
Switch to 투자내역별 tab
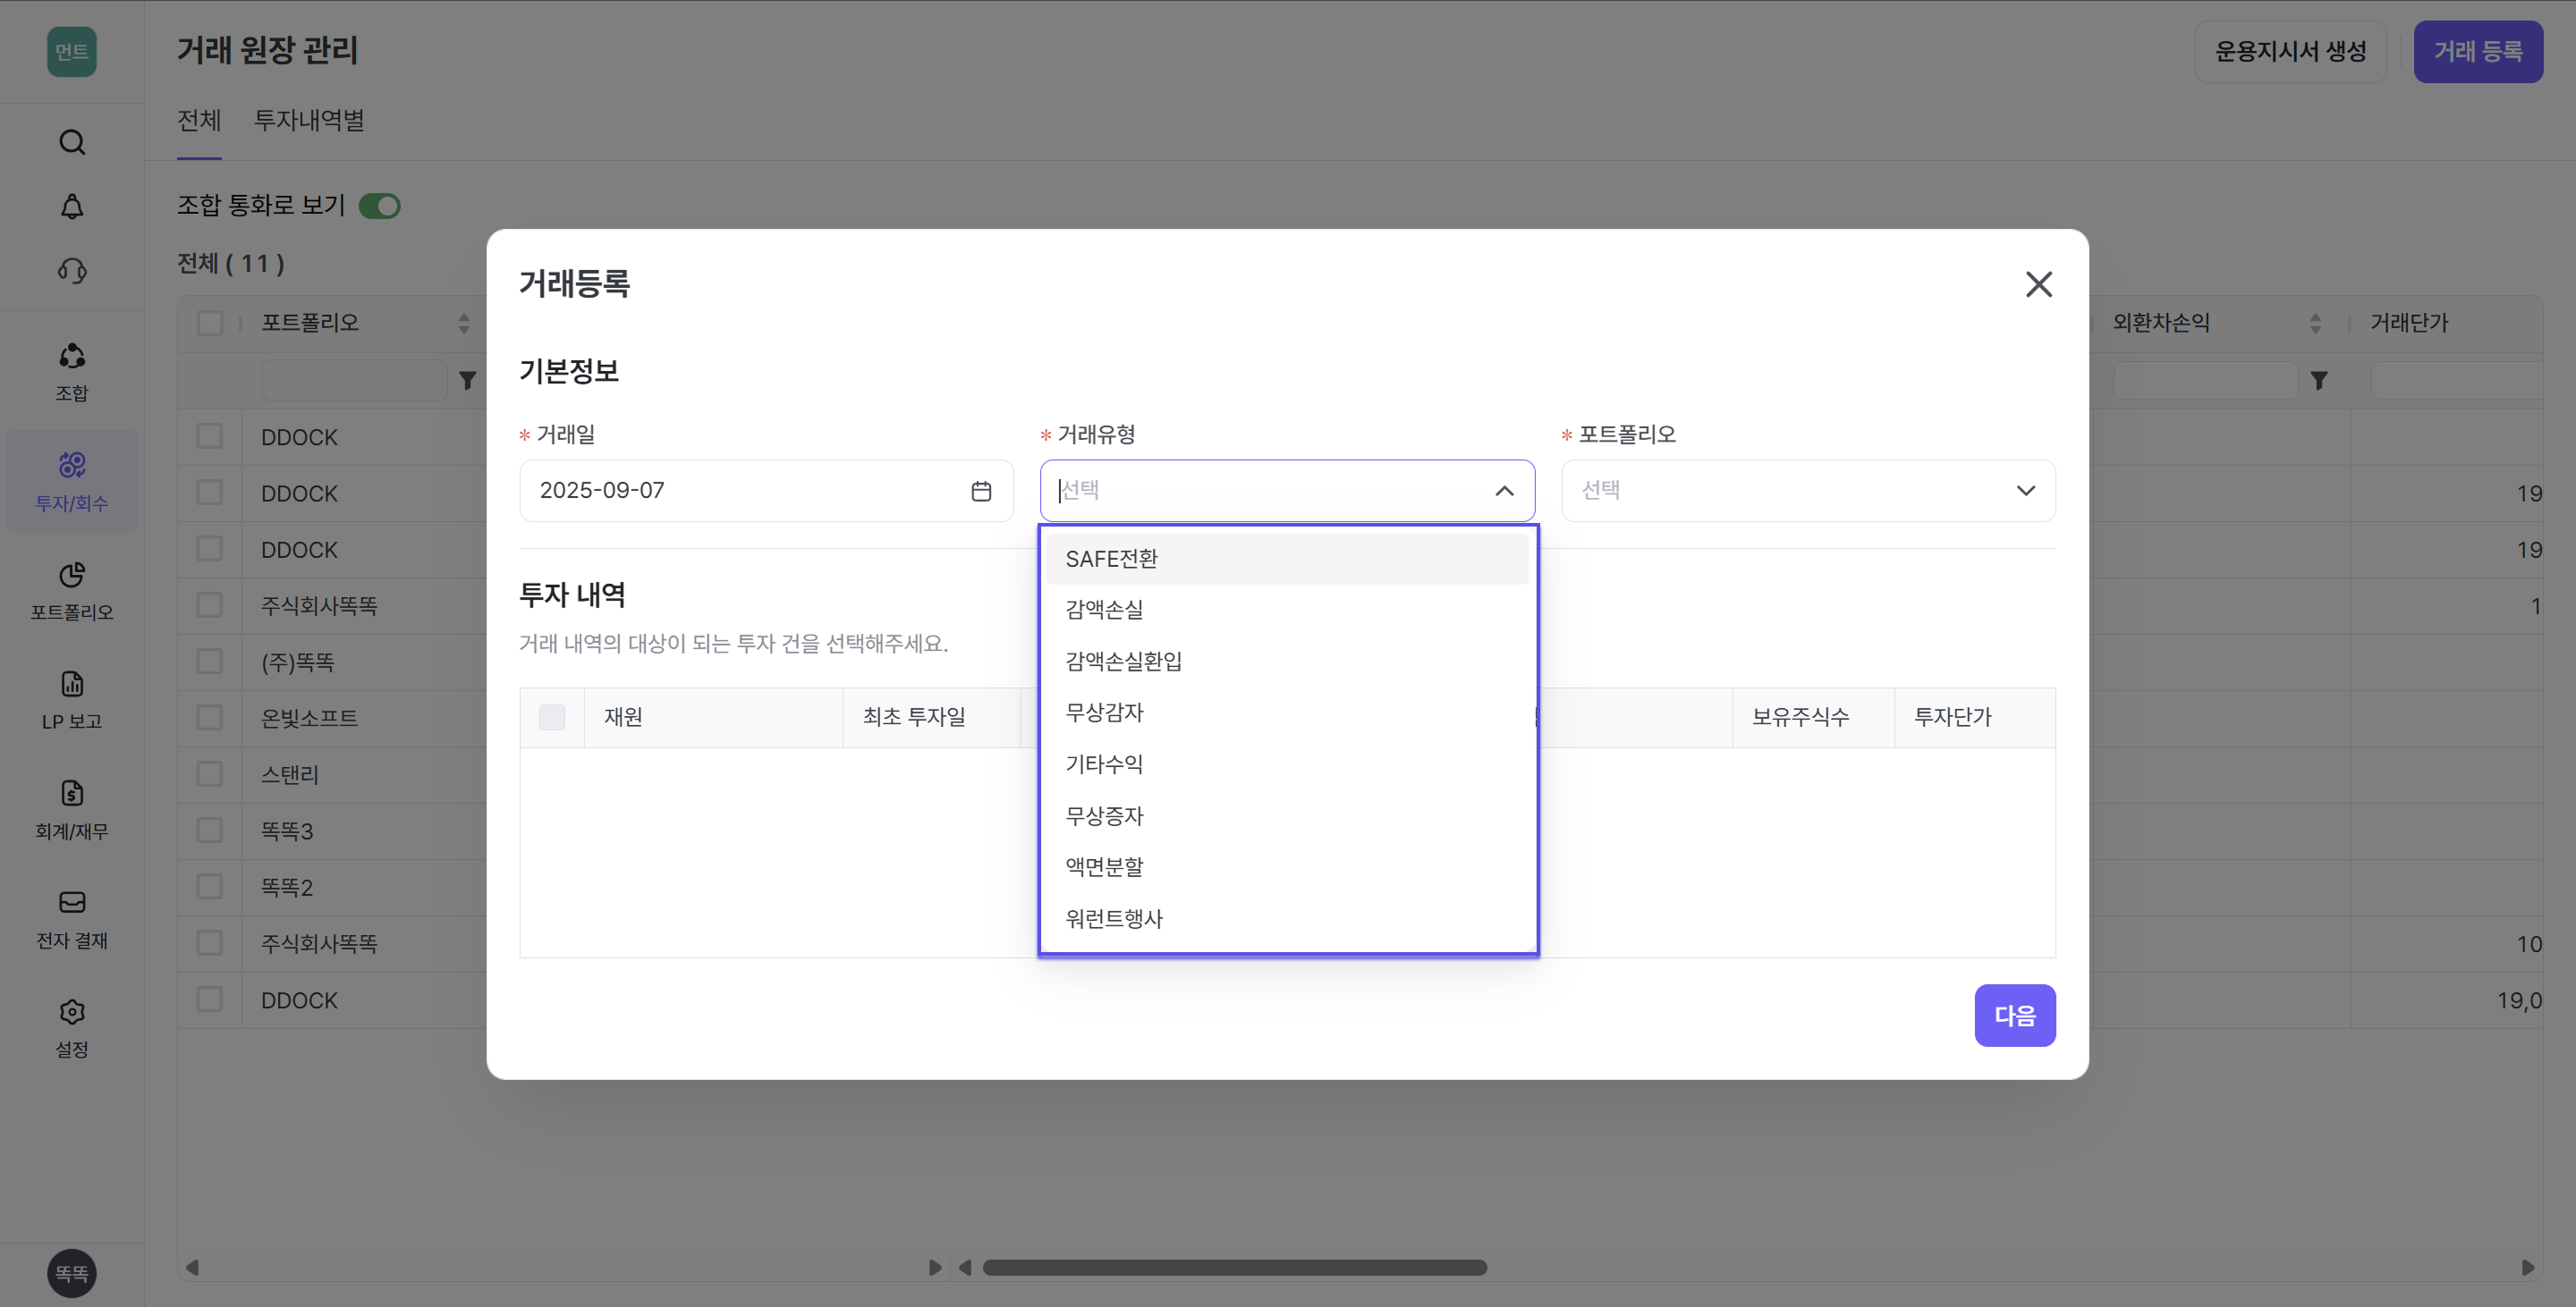coord(309,120)
